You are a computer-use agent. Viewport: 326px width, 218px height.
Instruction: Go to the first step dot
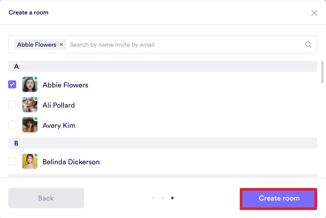point(153,198)
